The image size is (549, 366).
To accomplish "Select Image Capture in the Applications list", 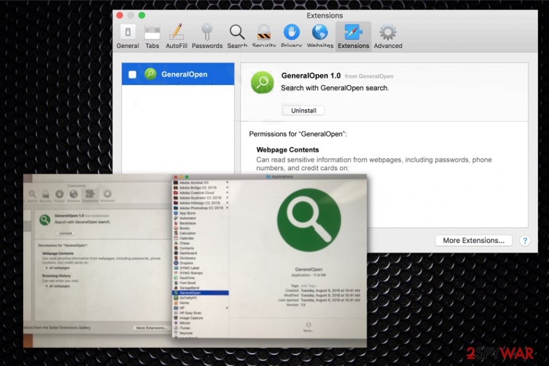I will click(201, 318).
